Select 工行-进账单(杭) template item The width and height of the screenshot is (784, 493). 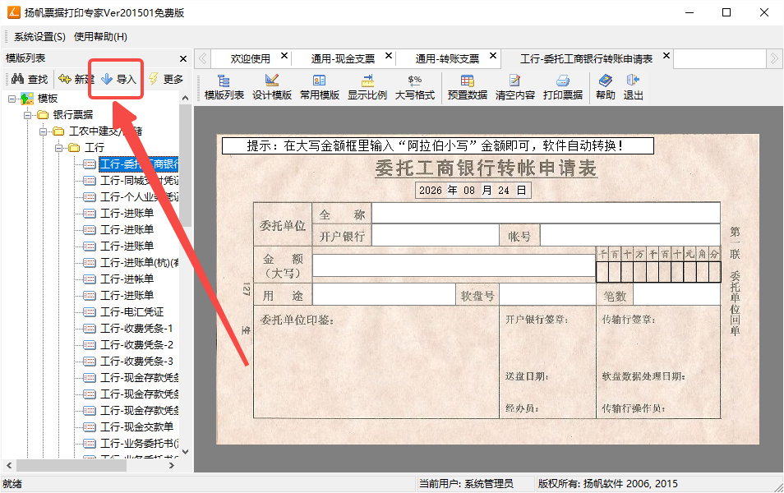tap(139, 262)
